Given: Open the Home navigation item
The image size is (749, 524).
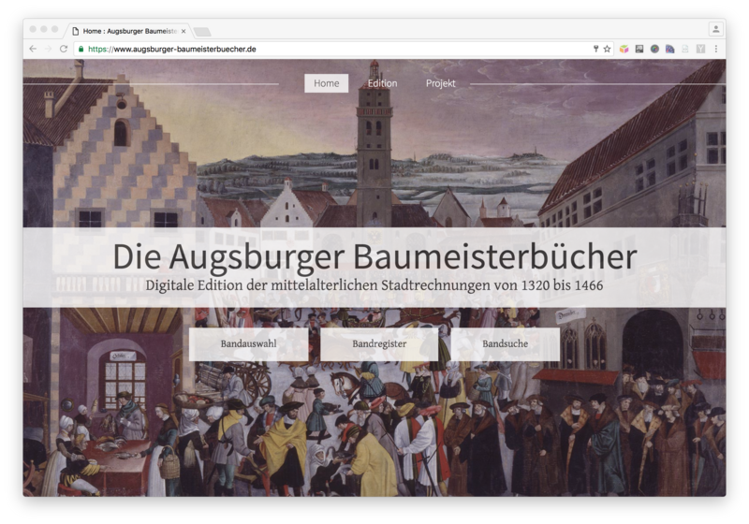Looking at the screenshot, I should coord(326,83).
